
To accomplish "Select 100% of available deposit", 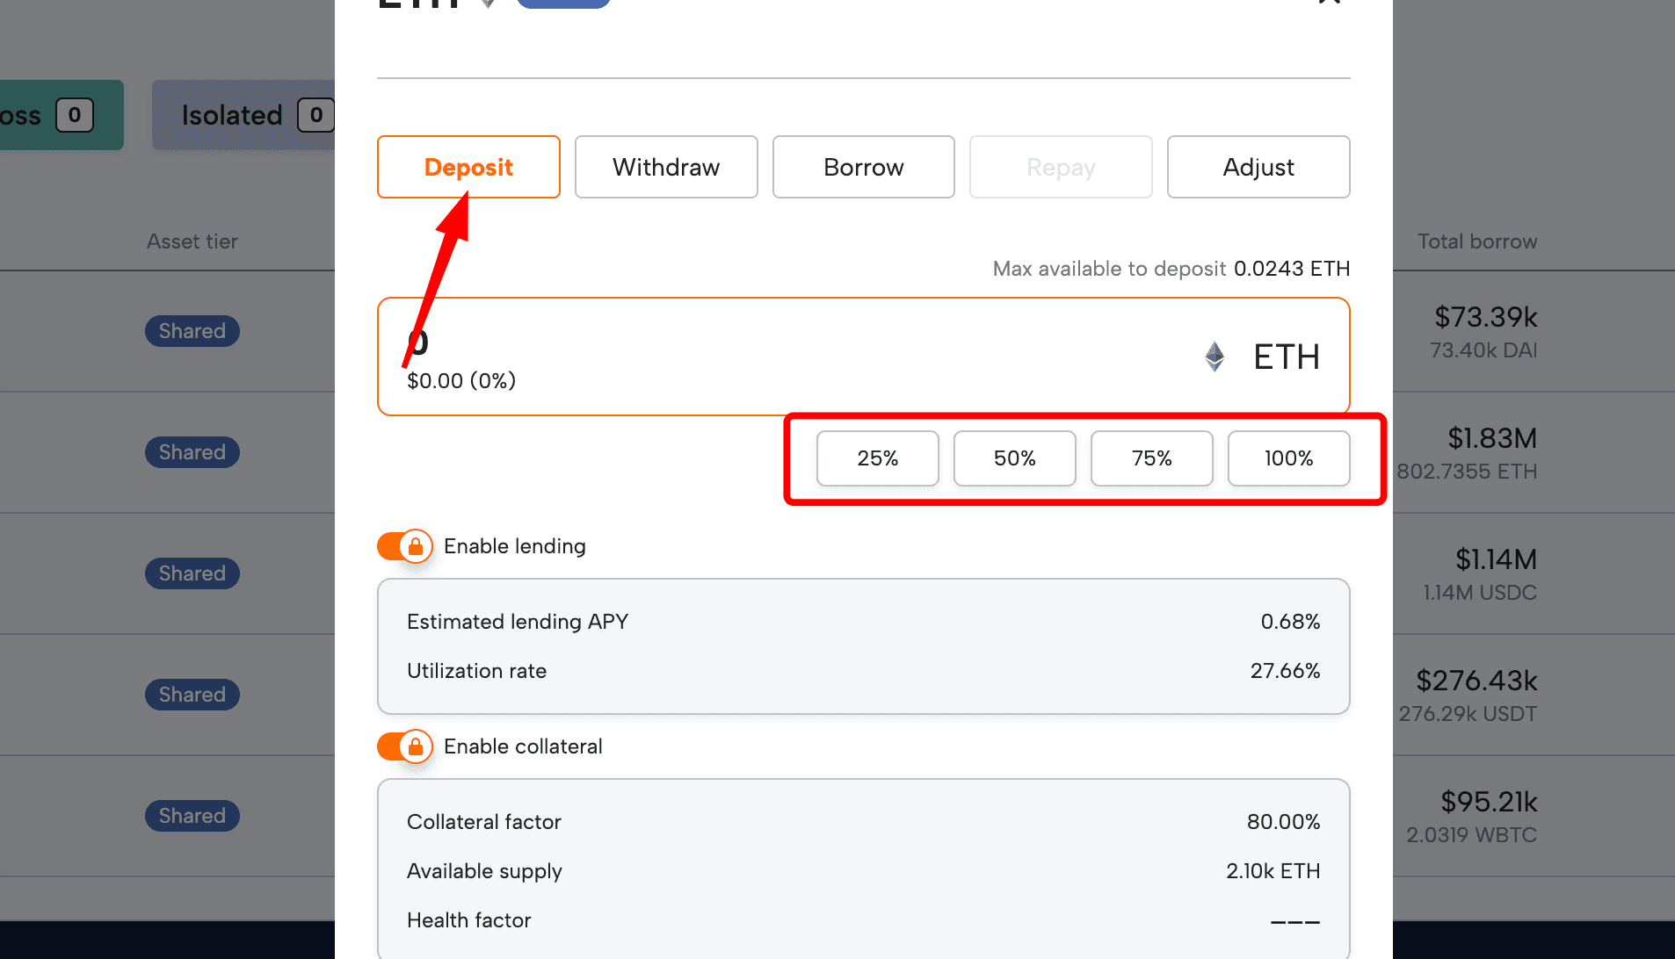I will (1289, 458).
